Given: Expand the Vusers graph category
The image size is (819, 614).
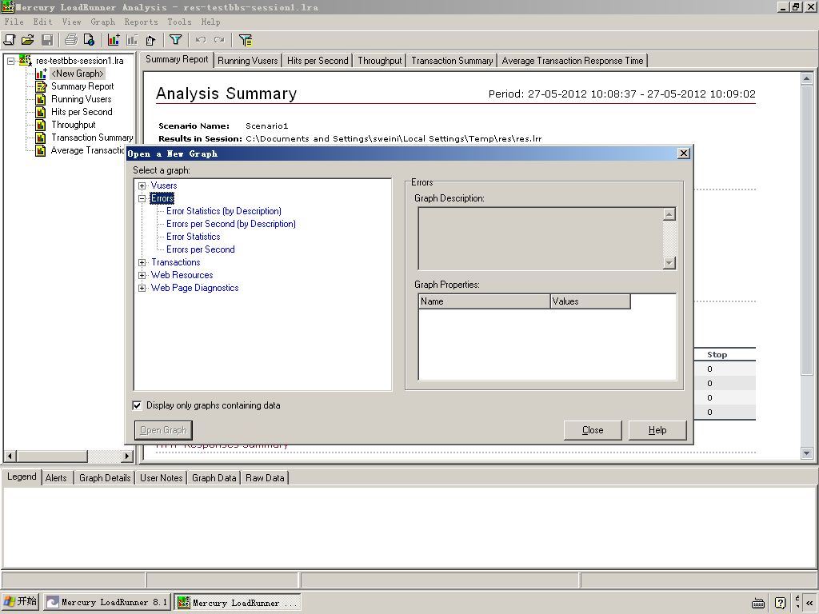Looking at the screenshot, I should (142, 185).
